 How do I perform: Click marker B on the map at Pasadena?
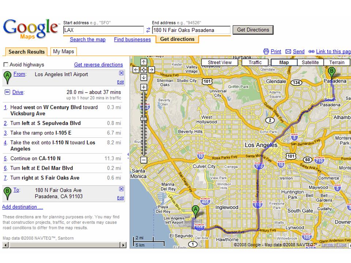click(332, 73)
